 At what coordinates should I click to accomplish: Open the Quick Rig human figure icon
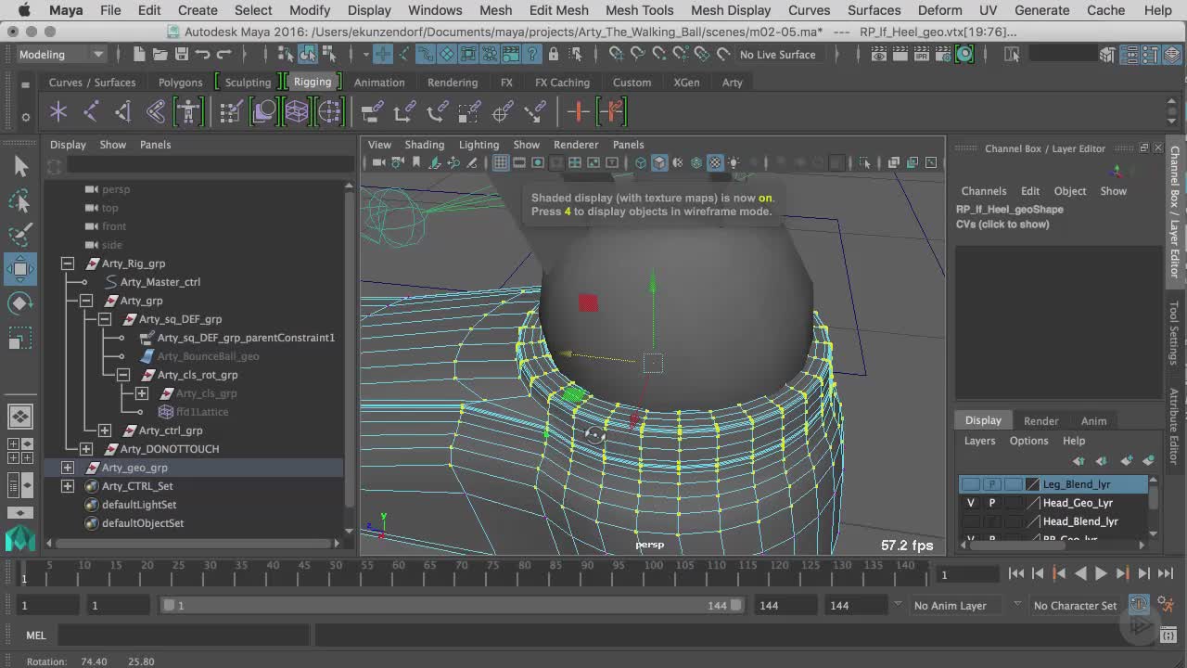[188, 112]
